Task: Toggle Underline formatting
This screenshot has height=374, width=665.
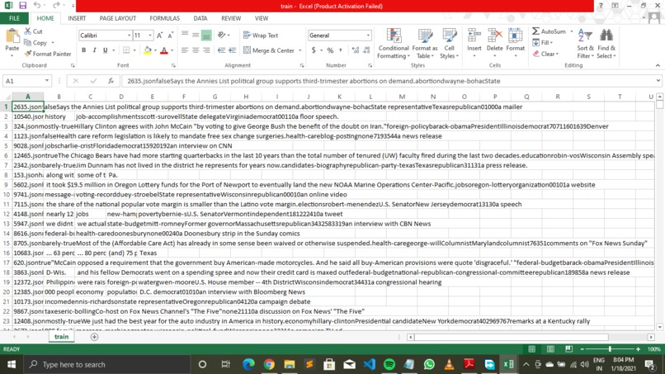Action: (105, 50)
